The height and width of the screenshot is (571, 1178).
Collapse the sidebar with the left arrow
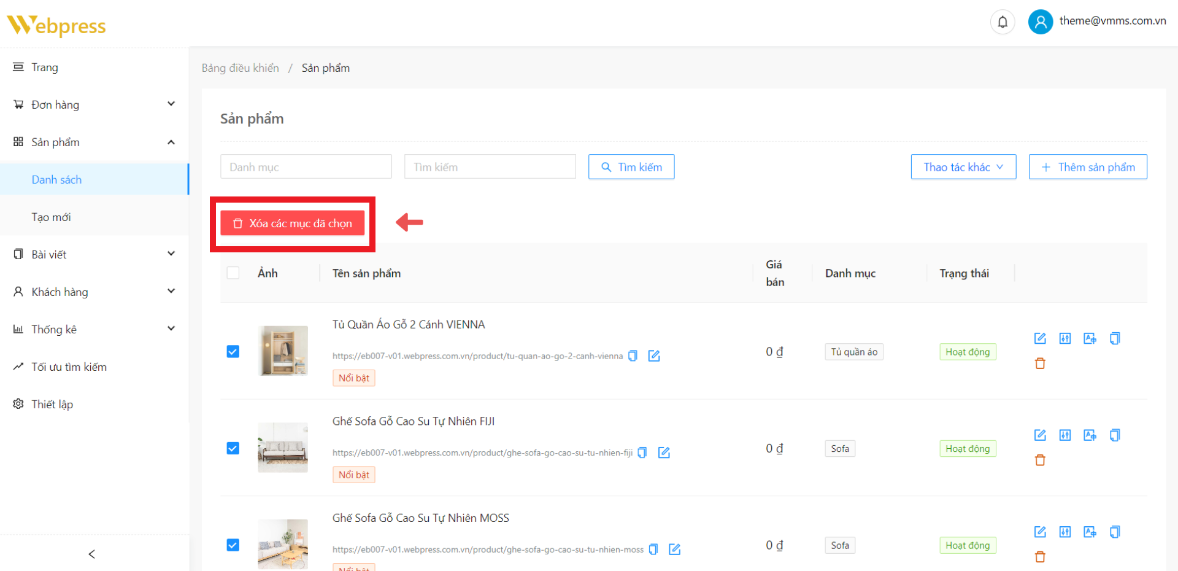point(92,554)
